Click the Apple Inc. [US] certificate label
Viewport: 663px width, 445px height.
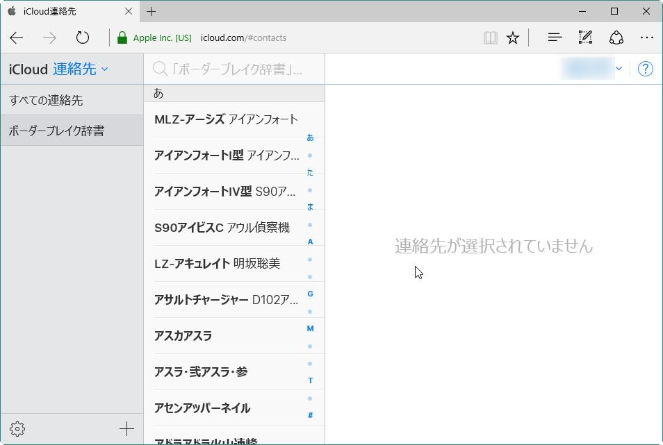pyautogui.click(x=163, y=38)
